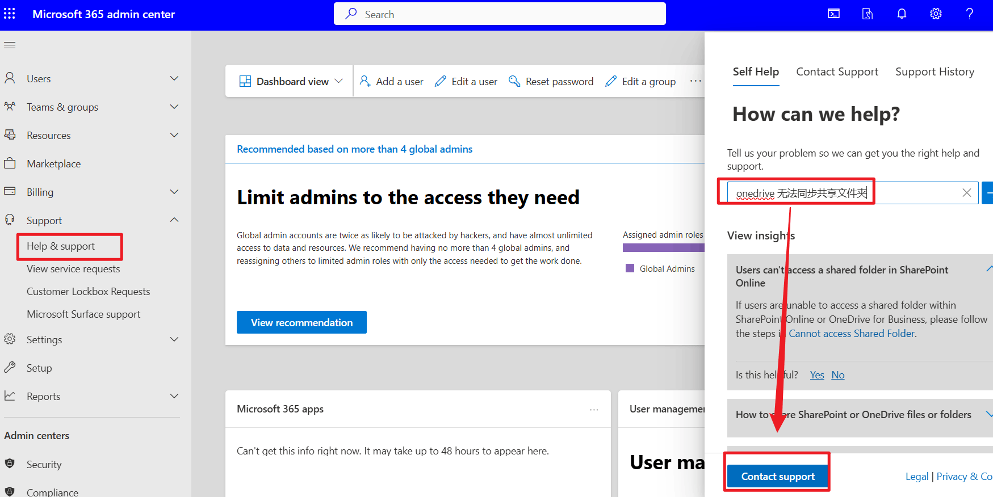Switch to the Contact Support tab
Screen dimensions: 993x497
pos(837,71)
